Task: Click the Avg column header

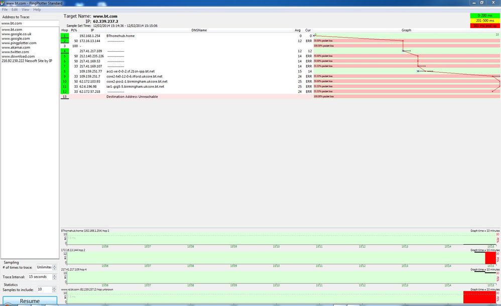Action: 298,30
